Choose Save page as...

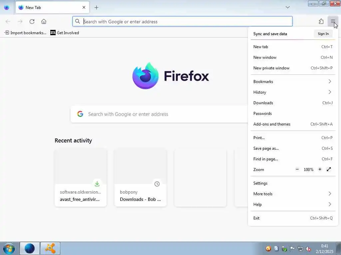point(293,148)
